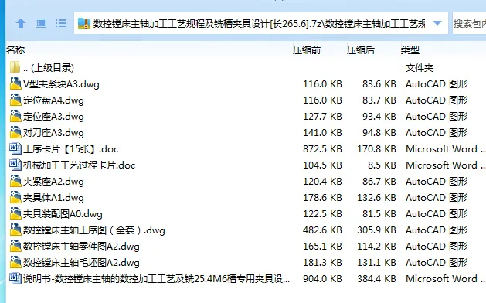Click icon of 对刀座A3.dwg
This screenshot has width=486, height=303.
15,132
